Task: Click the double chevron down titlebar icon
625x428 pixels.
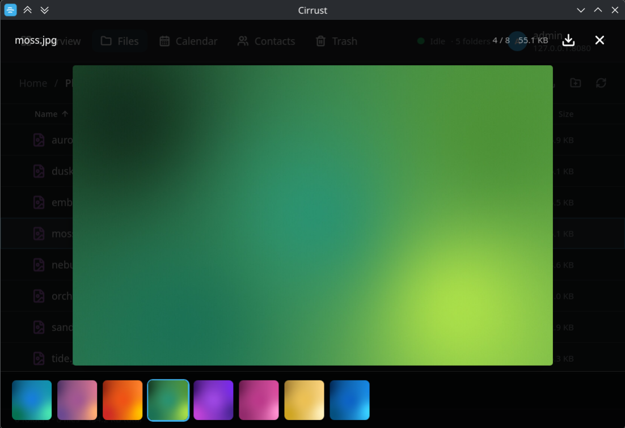Action: click(45, 10)
